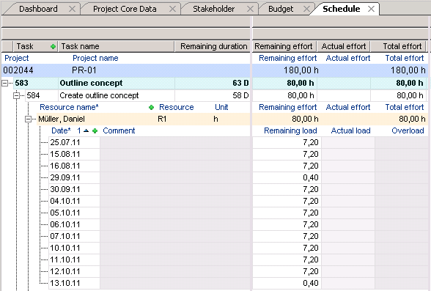Click resource code R1 cell
Viewport: 431px width, 291px height.
pyautogui.click(x=162, y=119)
